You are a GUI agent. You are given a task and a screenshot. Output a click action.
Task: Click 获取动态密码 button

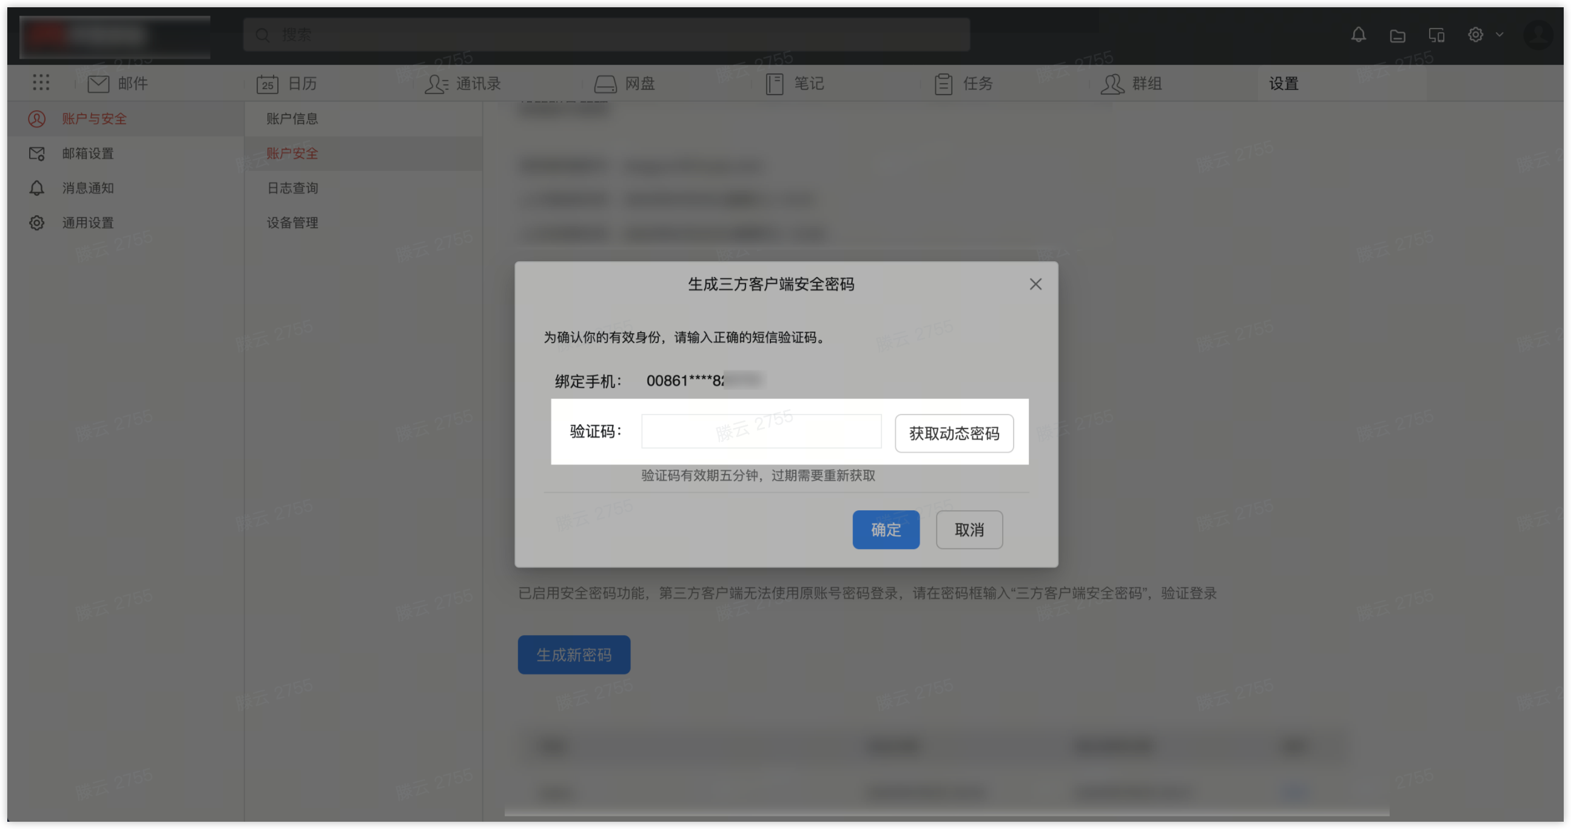click(954, 433)
